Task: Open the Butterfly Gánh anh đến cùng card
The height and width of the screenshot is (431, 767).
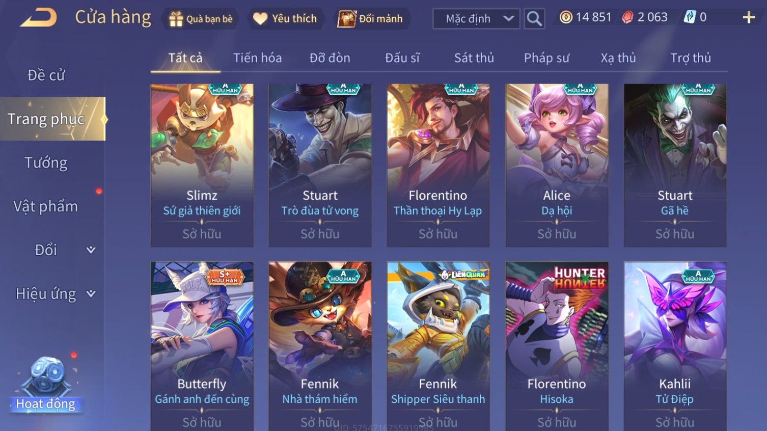Action: (x=202, y=346)
